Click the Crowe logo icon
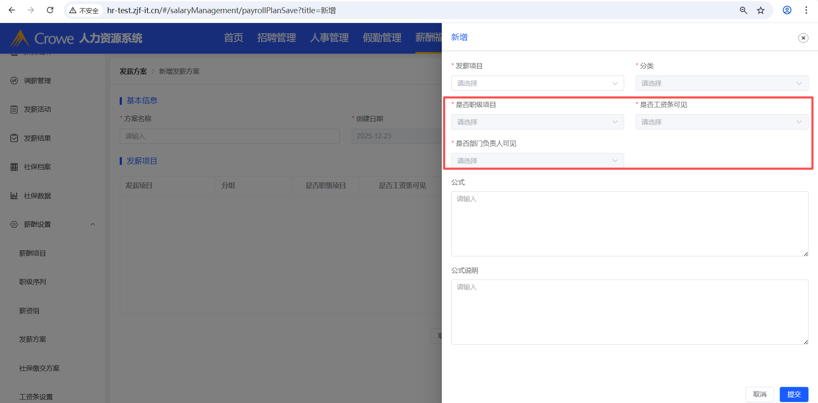 (20, 38)
